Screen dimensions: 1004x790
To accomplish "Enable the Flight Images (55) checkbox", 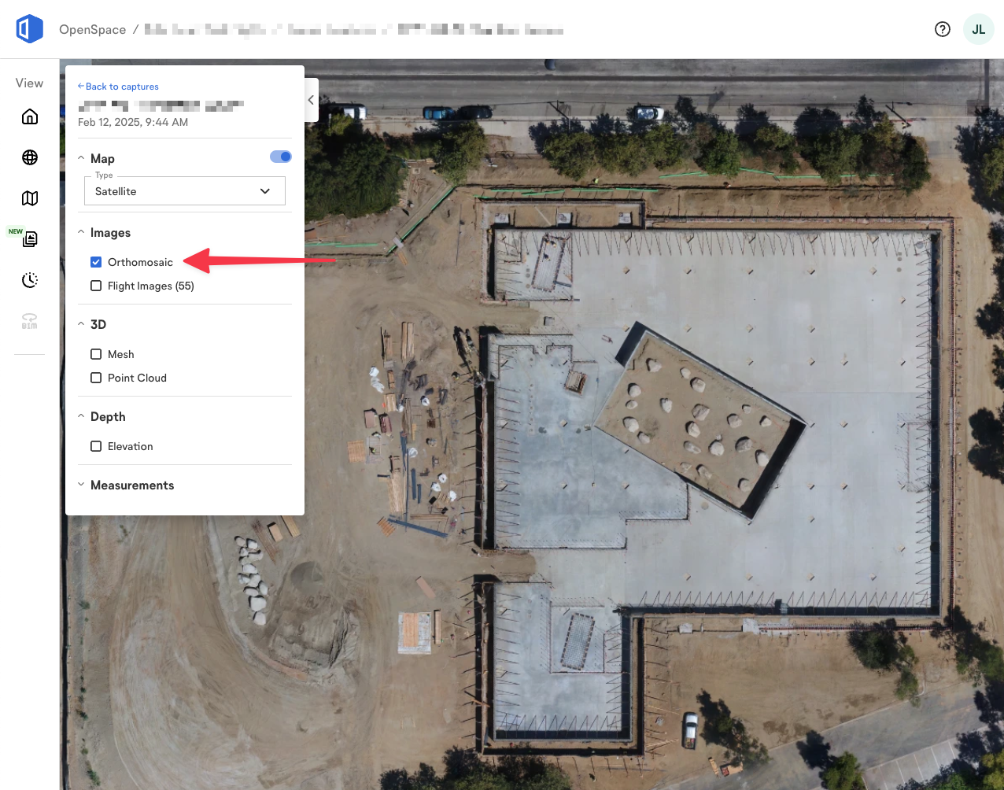I will pyautogui.click(x=95, y=285).
